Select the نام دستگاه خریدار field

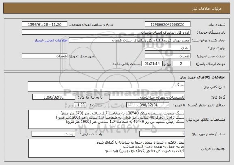[x=106, y=32]
